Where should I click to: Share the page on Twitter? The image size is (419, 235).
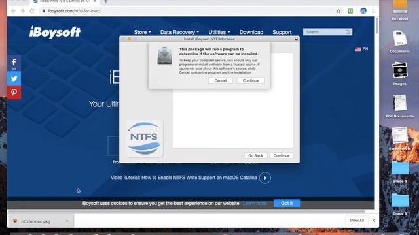[x=14, y=78]
